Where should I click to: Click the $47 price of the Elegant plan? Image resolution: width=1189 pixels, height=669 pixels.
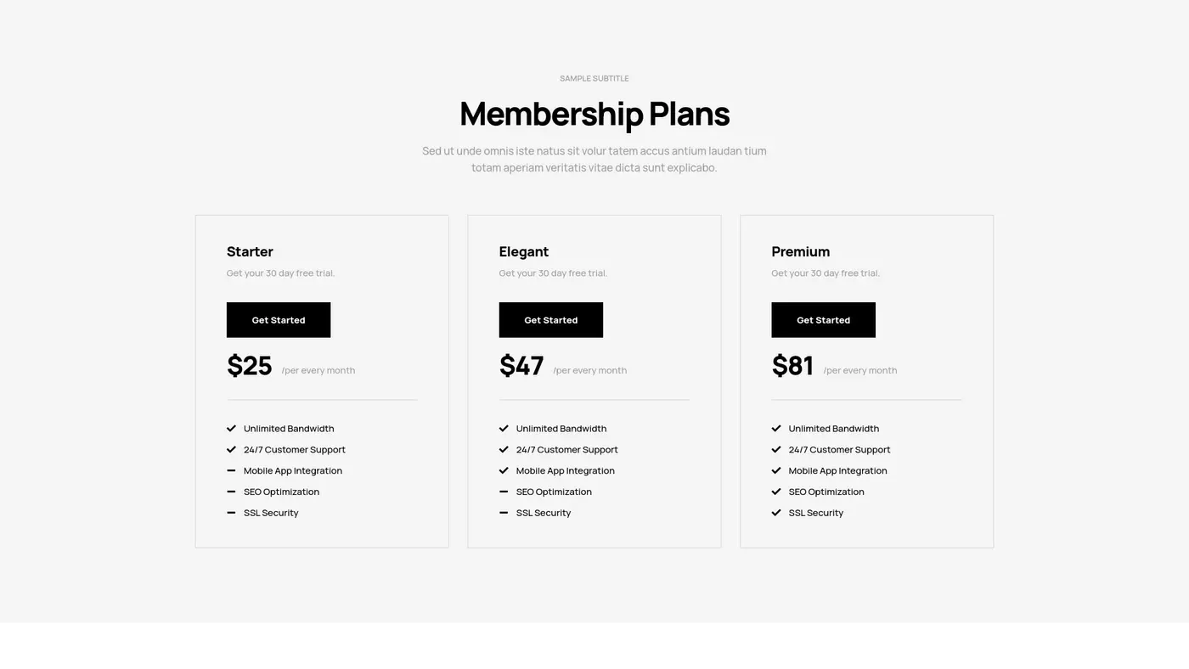pyautogui.click(x=521, y=366)
